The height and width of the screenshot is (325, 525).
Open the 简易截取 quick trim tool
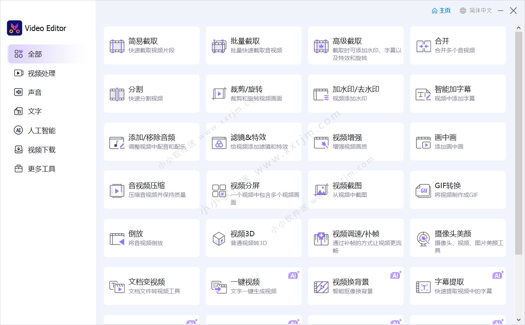[x=151, y=45]
